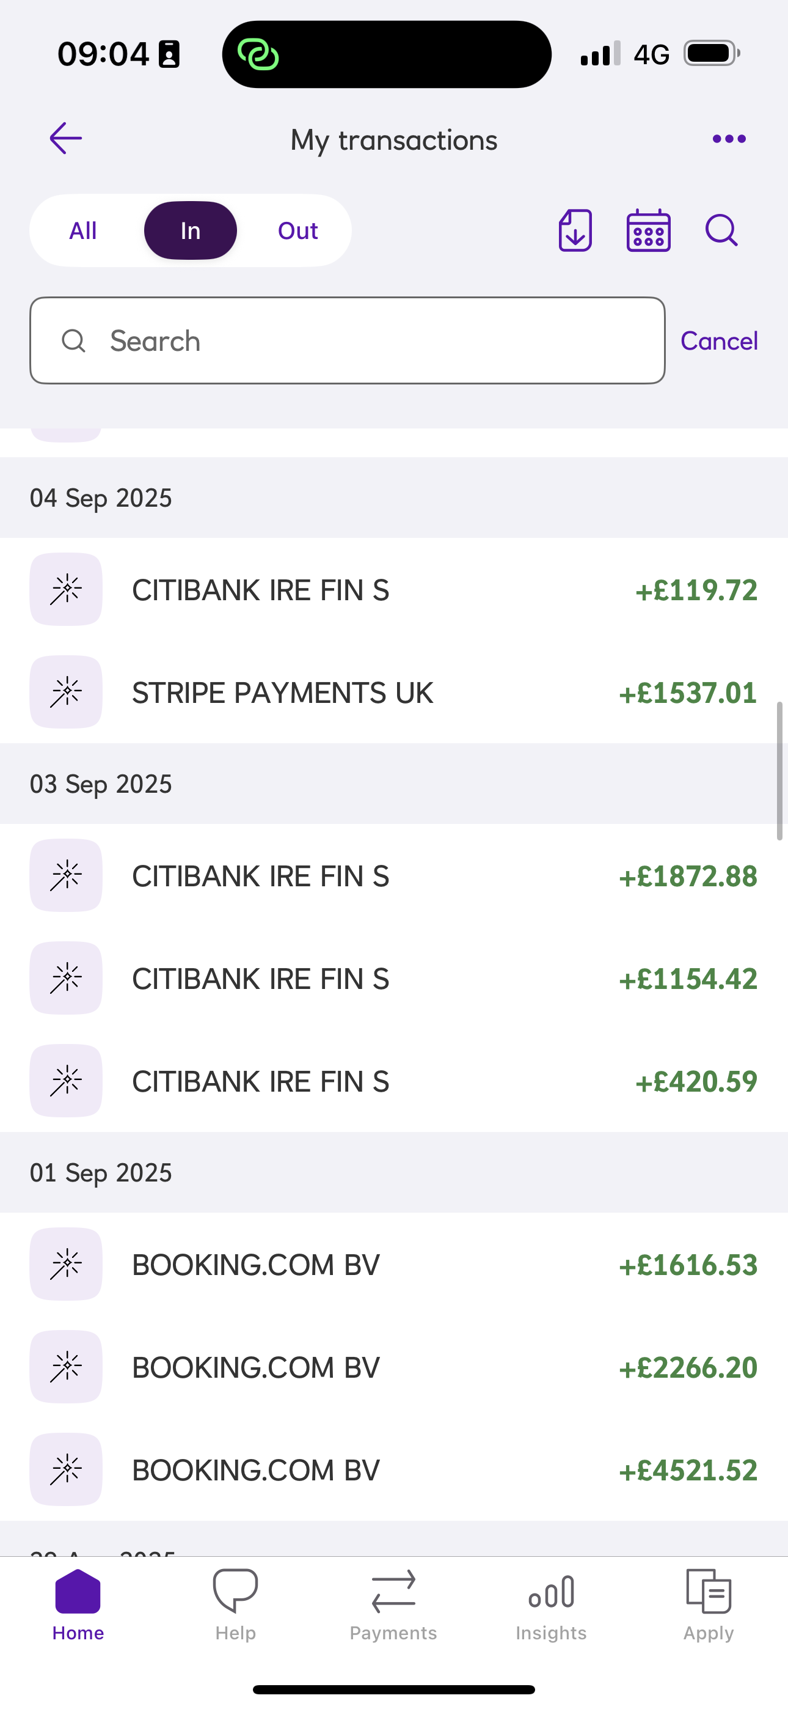
Task: Open the Stripe Payments UK +£1537.01 transaction
Action: pyautogui.click(x=393, y=693)
